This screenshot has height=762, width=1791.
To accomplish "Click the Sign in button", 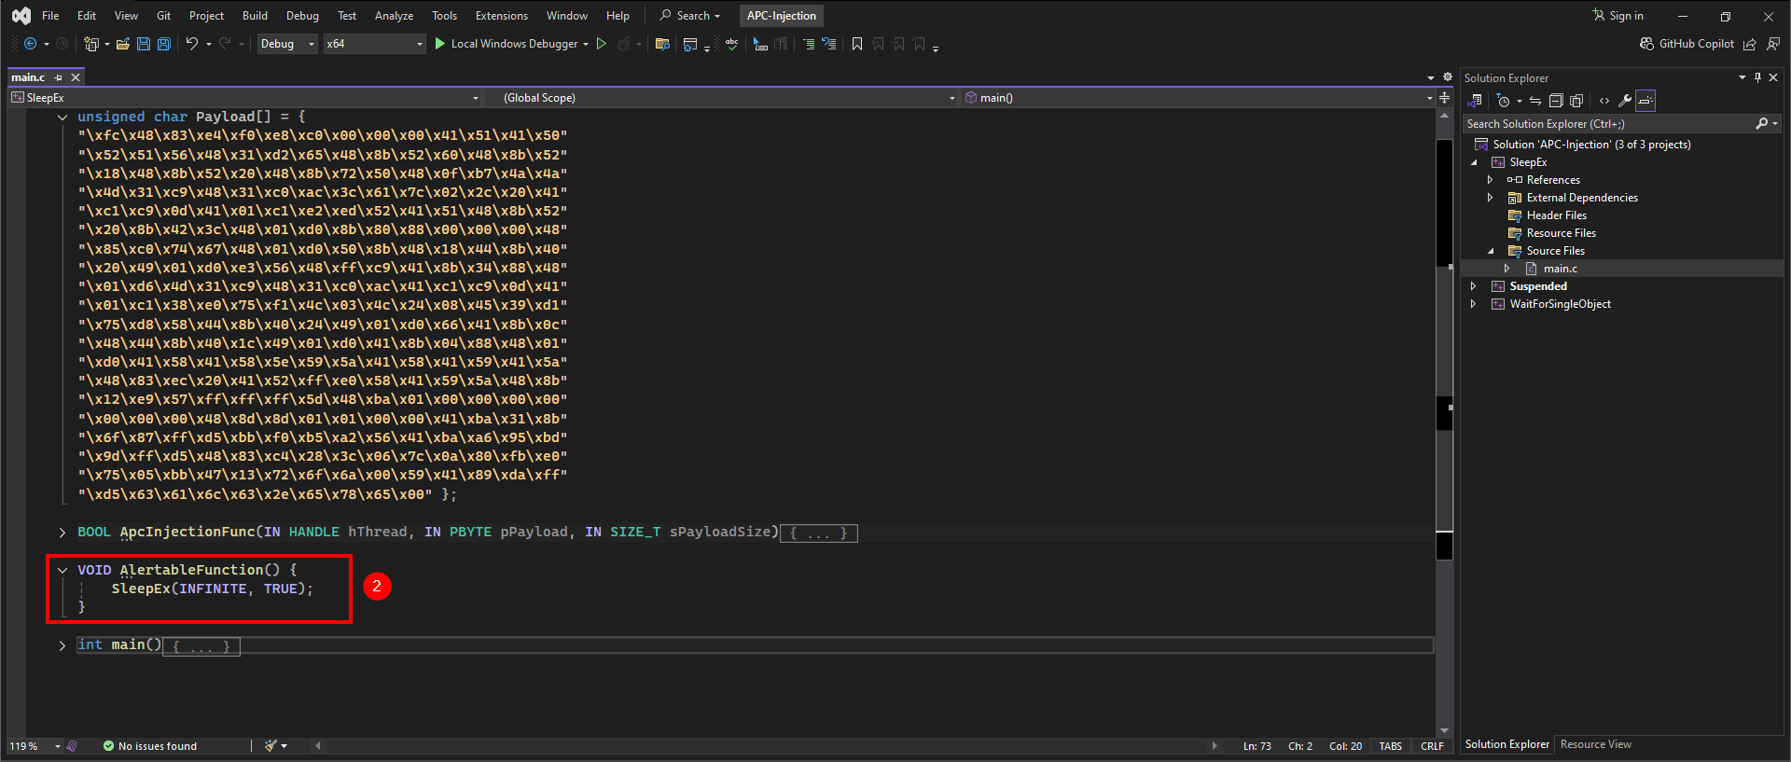I will (x=1618, y=16).
